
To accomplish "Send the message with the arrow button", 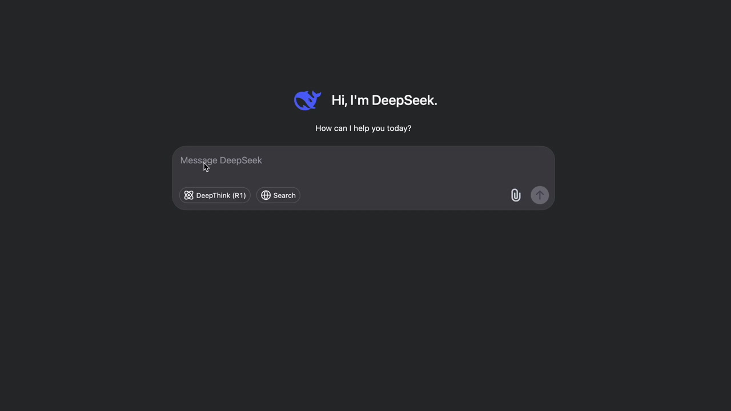I will tap(540, 195).
